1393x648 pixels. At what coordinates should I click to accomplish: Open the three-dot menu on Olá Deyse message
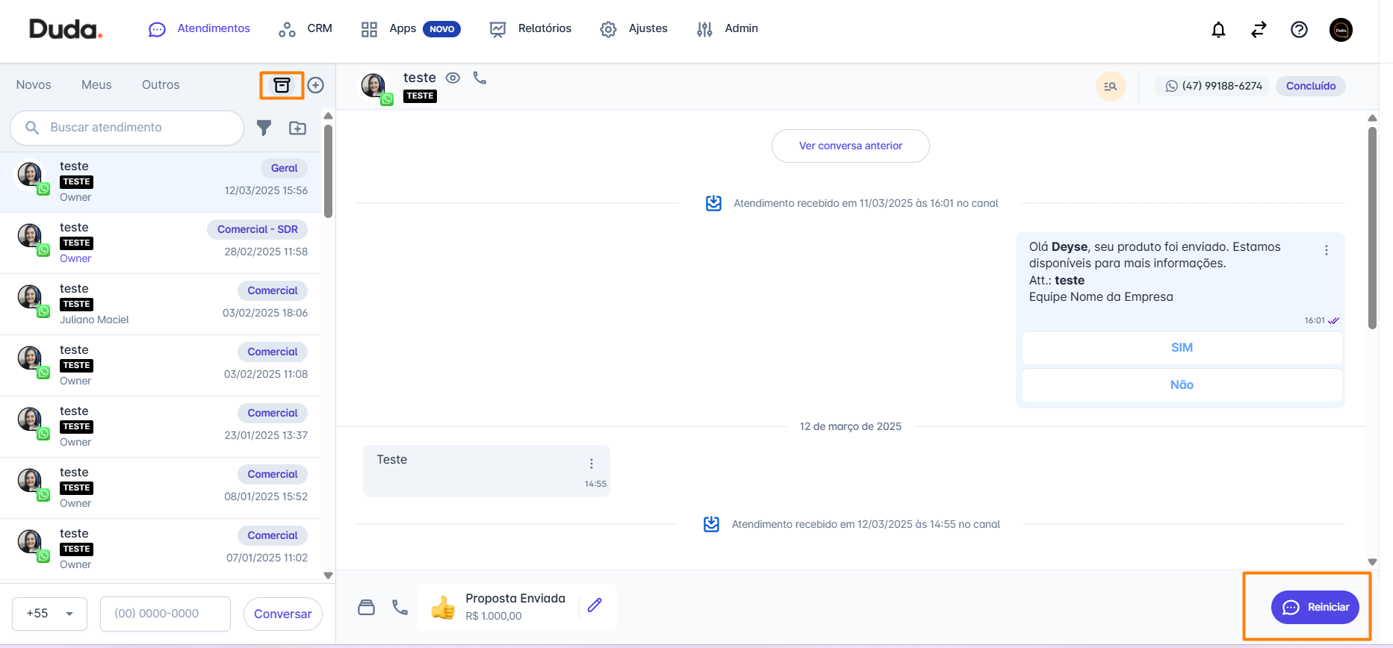tap(1327, 251)
